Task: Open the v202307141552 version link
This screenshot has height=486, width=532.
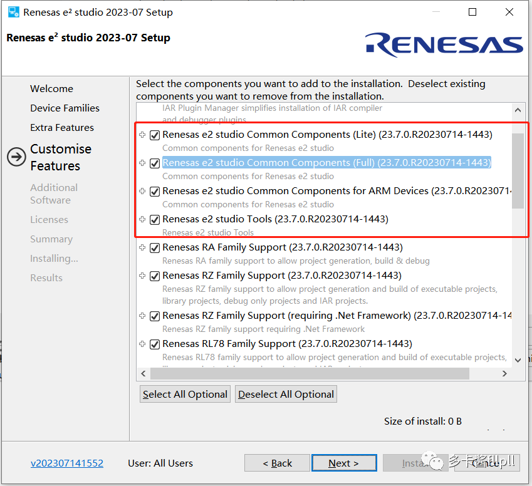Action: pyautogui.click(x=67, y=463)
